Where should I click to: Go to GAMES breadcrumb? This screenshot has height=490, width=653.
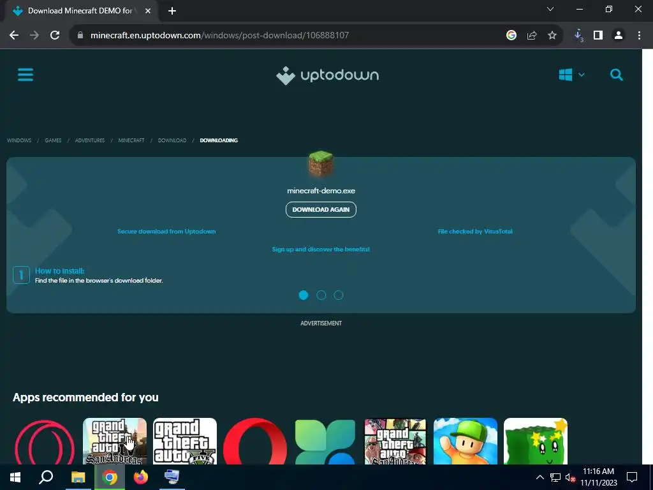54,140
